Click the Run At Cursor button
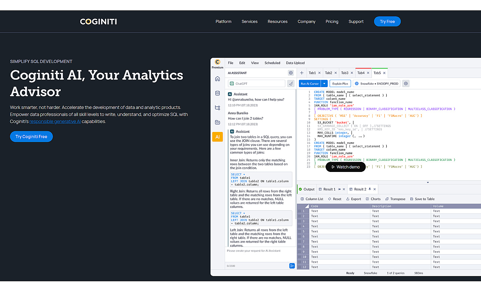 click(310, 84)
